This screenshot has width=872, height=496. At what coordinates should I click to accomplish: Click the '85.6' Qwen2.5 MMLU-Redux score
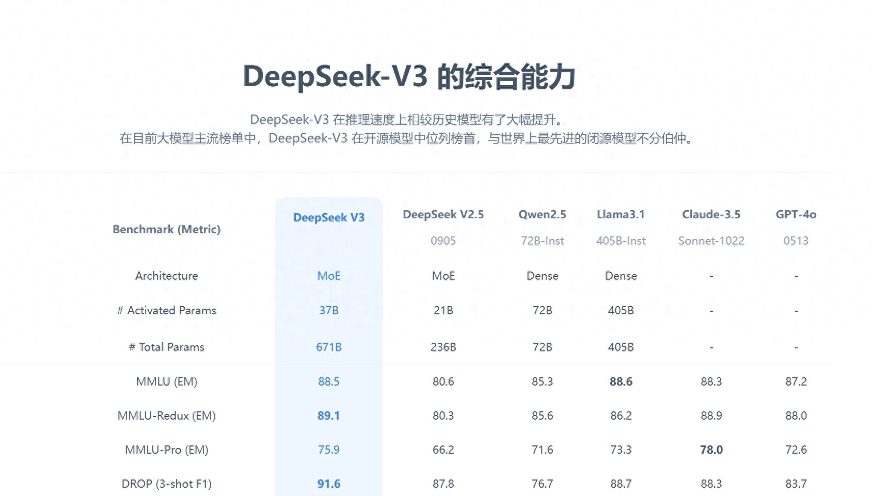point(542,415)
